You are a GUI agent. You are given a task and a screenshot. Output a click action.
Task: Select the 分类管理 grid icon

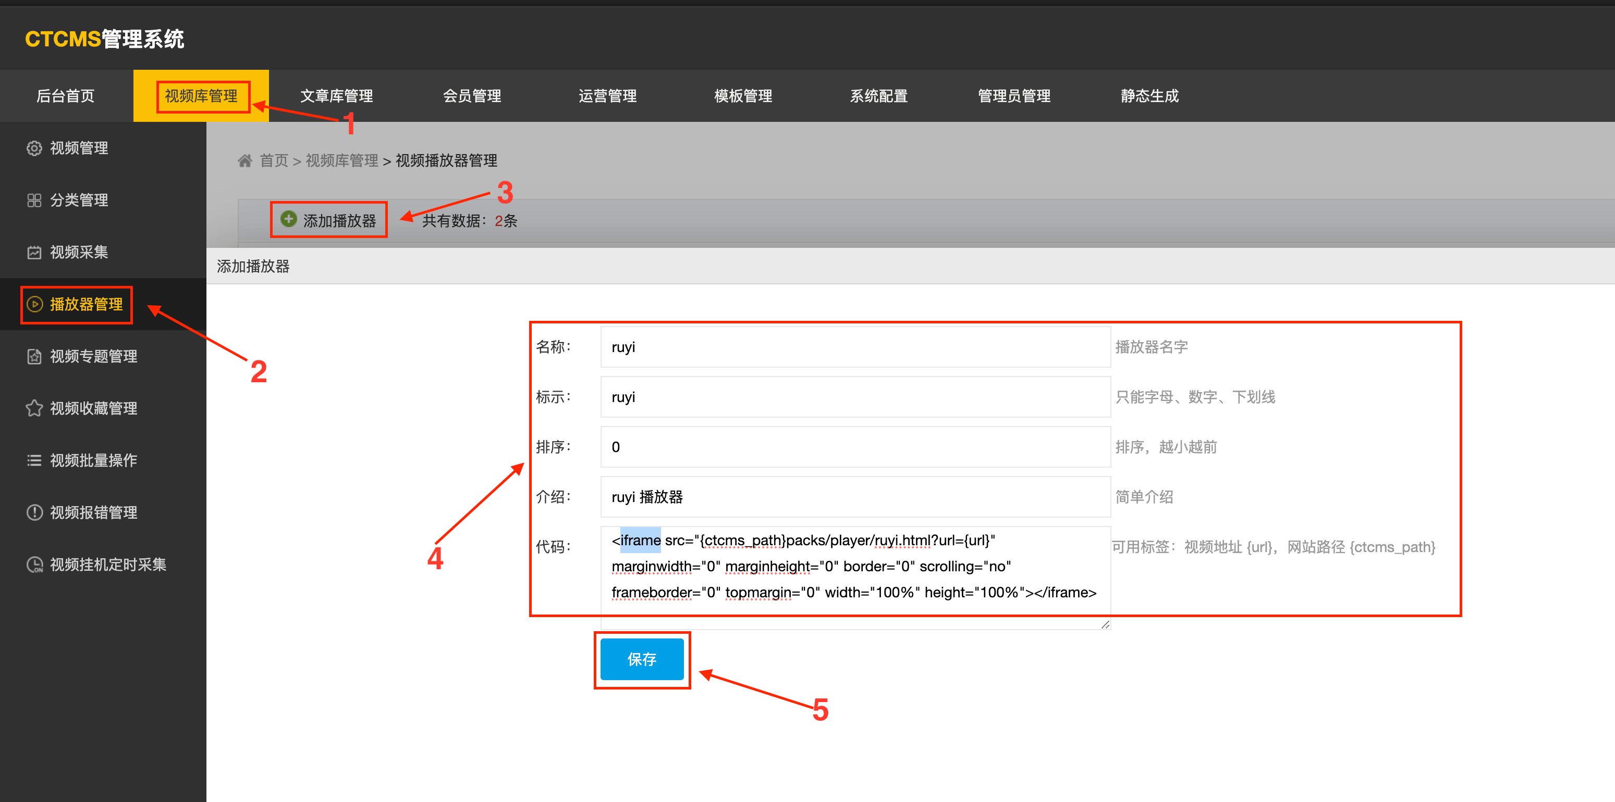(x=34, y=199)
